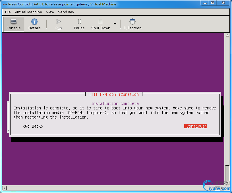Pause the virtual machine
This screenshot has height=193, width=232.
click(79, 24)
